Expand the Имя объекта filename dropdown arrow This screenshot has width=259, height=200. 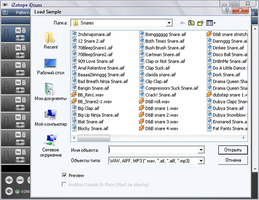pos(201,150)
